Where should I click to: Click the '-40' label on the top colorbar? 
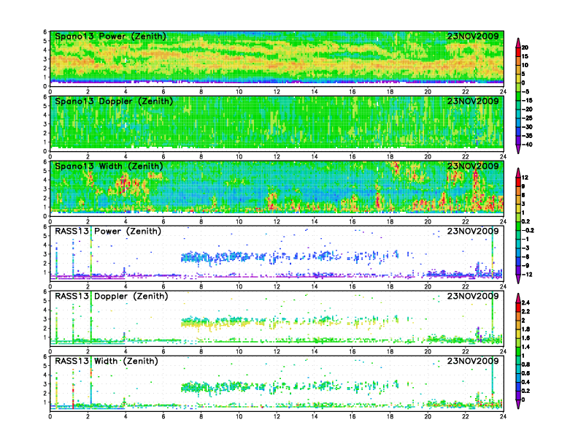[527, 145]
